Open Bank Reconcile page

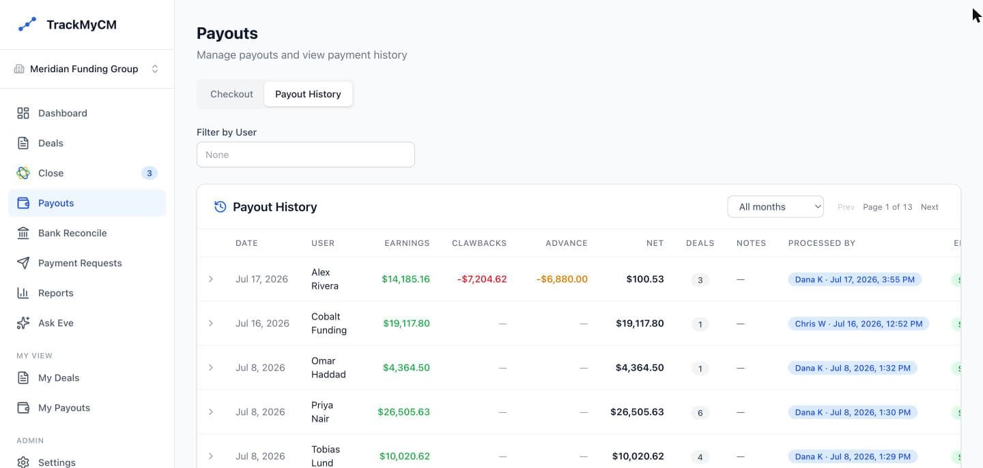87,233
